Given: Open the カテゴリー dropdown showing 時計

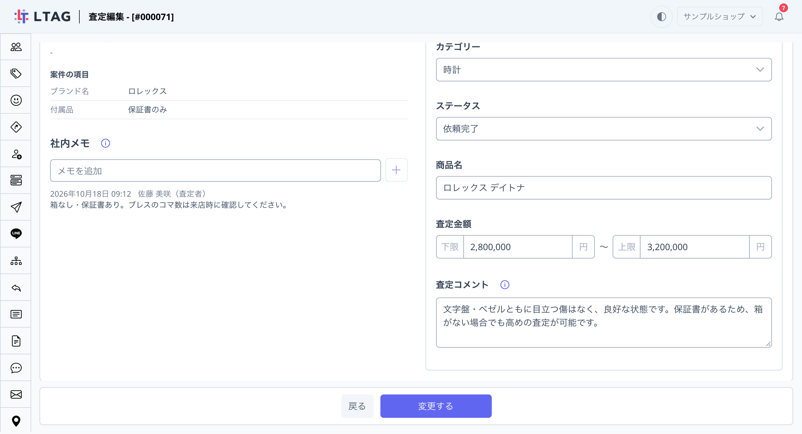Looking at the screenshot, I should coord(603,69).
